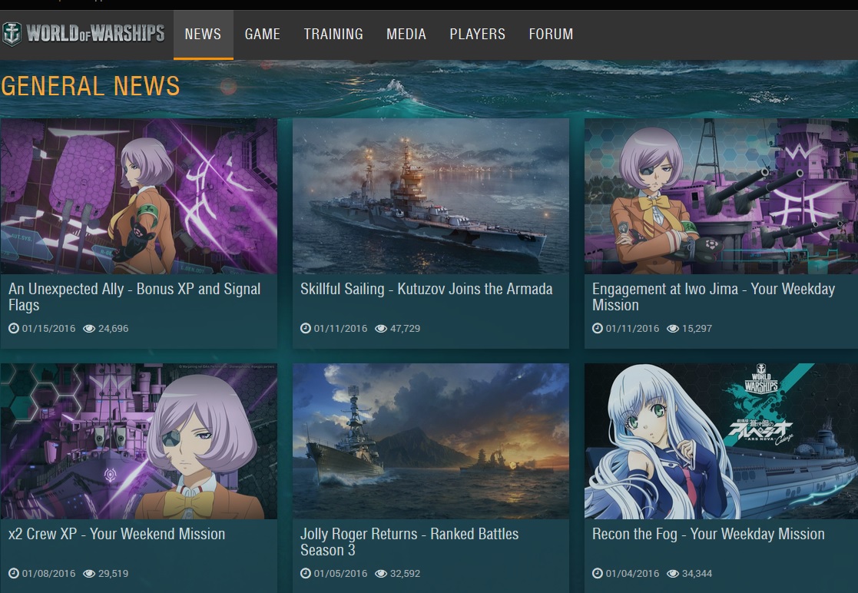Click views eye icon beside 47,729
858x593 pixels.
click(x=381, y=328)
